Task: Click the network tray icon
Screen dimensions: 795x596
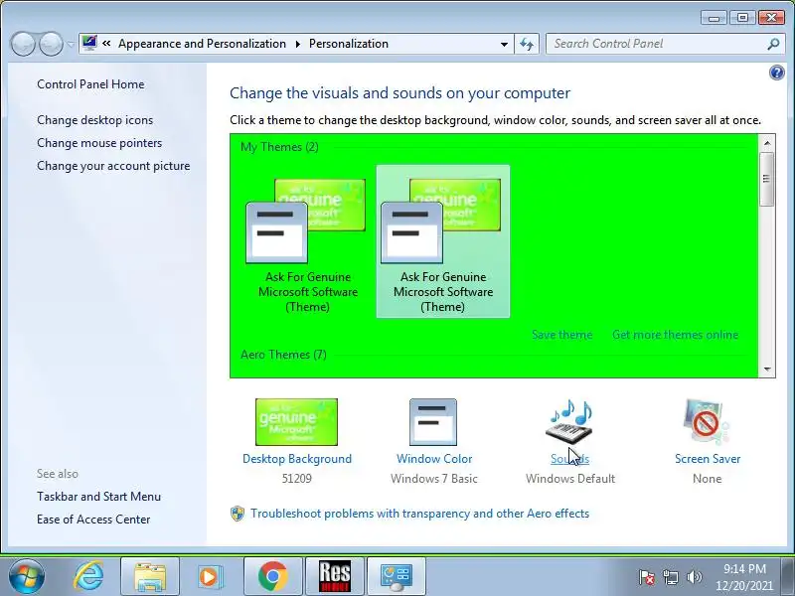Action: (x=670, y=577)
